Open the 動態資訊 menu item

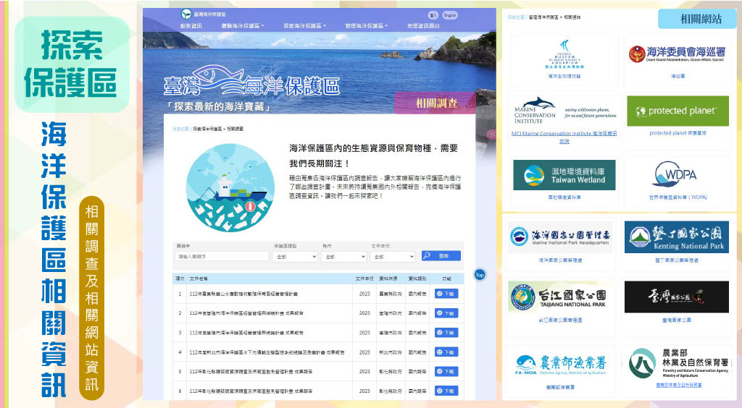tap(191, 26)
